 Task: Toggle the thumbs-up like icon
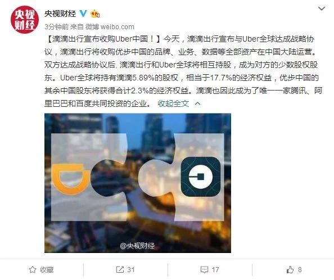point(290,269)
